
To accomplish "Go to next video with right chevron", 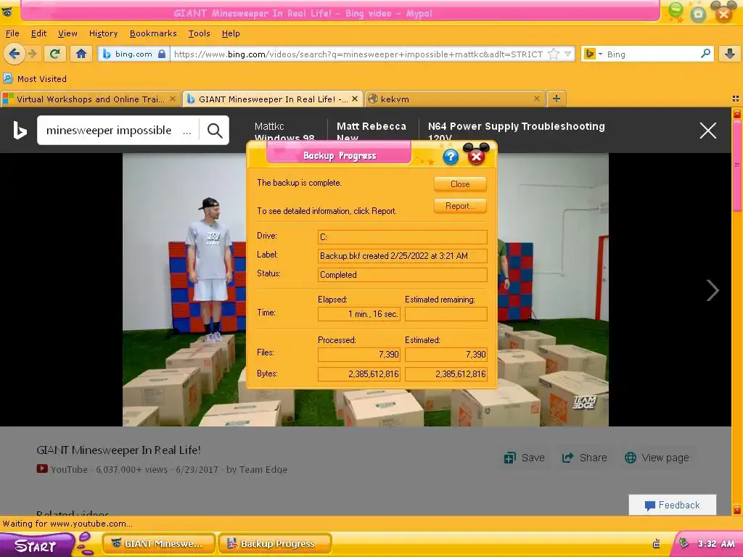I will point(713,290).
